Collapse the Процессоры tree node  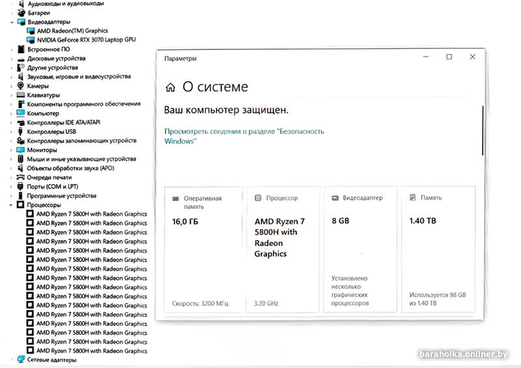coord(11,205)
